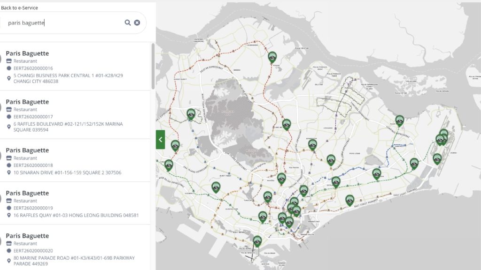Image resolution: width=481 pixels, height=270 pixels.
Task: Open the Paris Baguette Changi Business Park result
Action: 27,53
